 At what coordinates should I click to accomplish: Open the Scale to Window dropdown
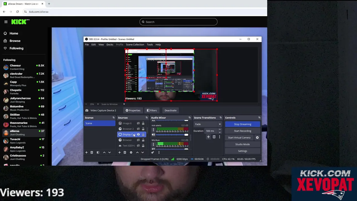(124, 104)
